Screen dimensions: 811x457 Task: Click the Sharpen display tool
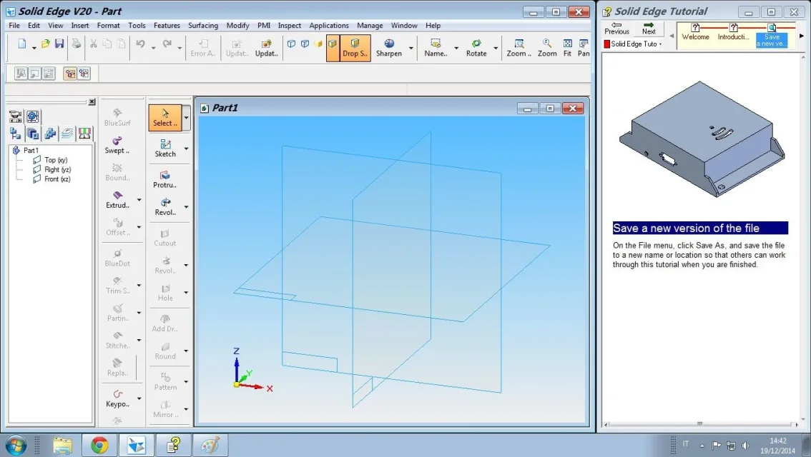pyautogui.click(x=389, y=48)
